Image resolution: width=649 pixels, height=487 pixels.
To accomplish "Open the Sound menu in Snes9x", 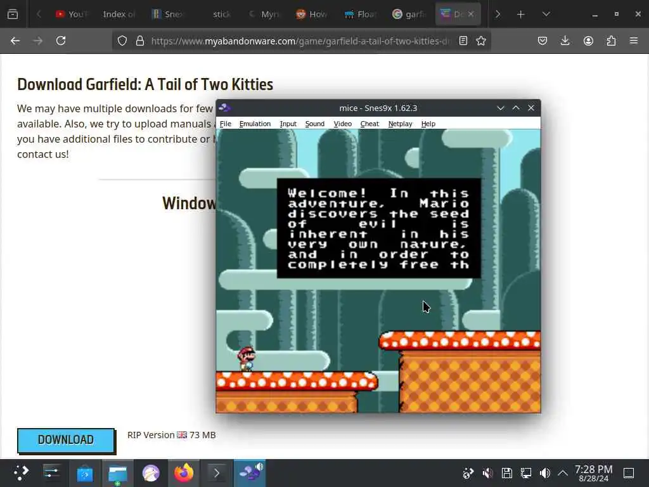I will pyautogui.click(x=314, y=124).
